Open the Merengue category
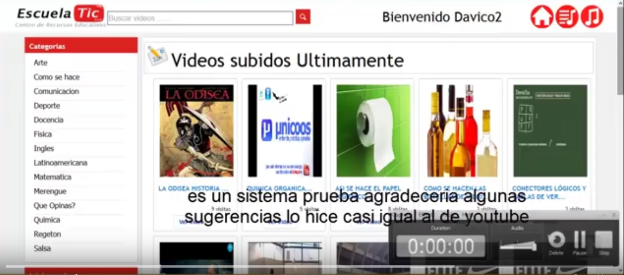The width and height of the screenshot is (624, 275). (x=50, y=191)
